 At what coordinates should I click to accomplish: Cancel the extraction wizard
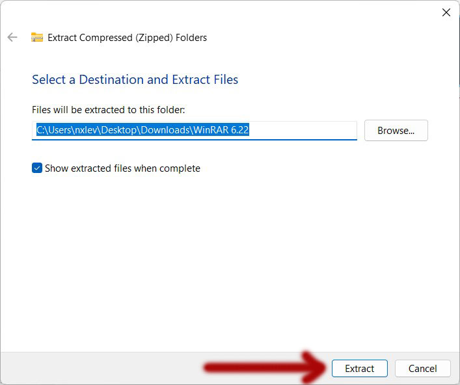point(422,369)
